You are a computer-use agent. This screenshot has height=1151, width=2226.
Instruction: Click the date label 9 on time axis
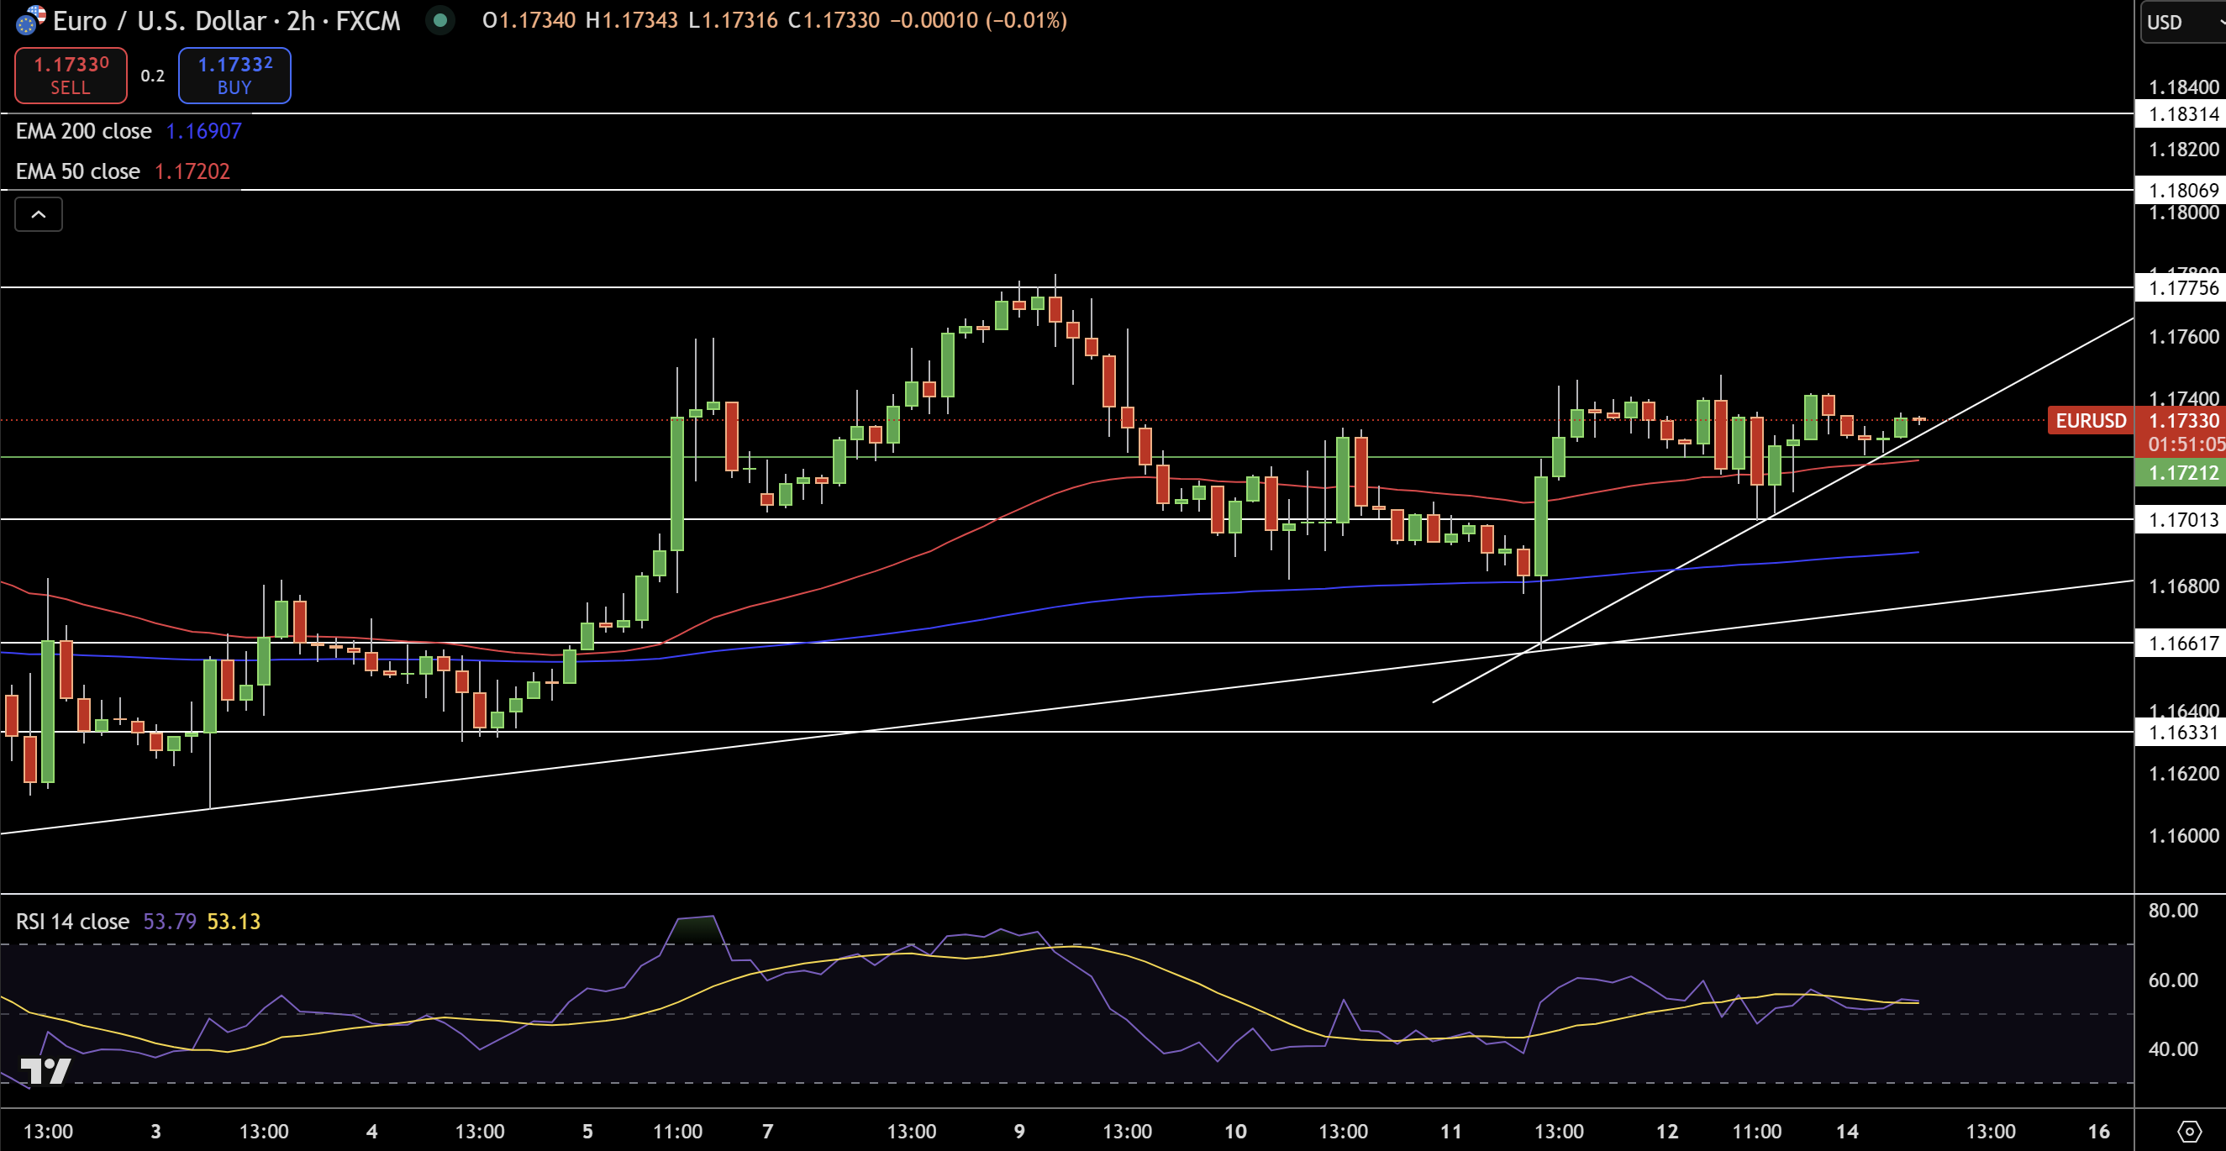pyautogui.click(x=1019, y=1131)
